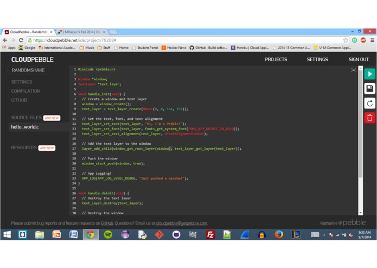
Task: Click the editor scroll down arrow
Action: [x=360, y=213]
